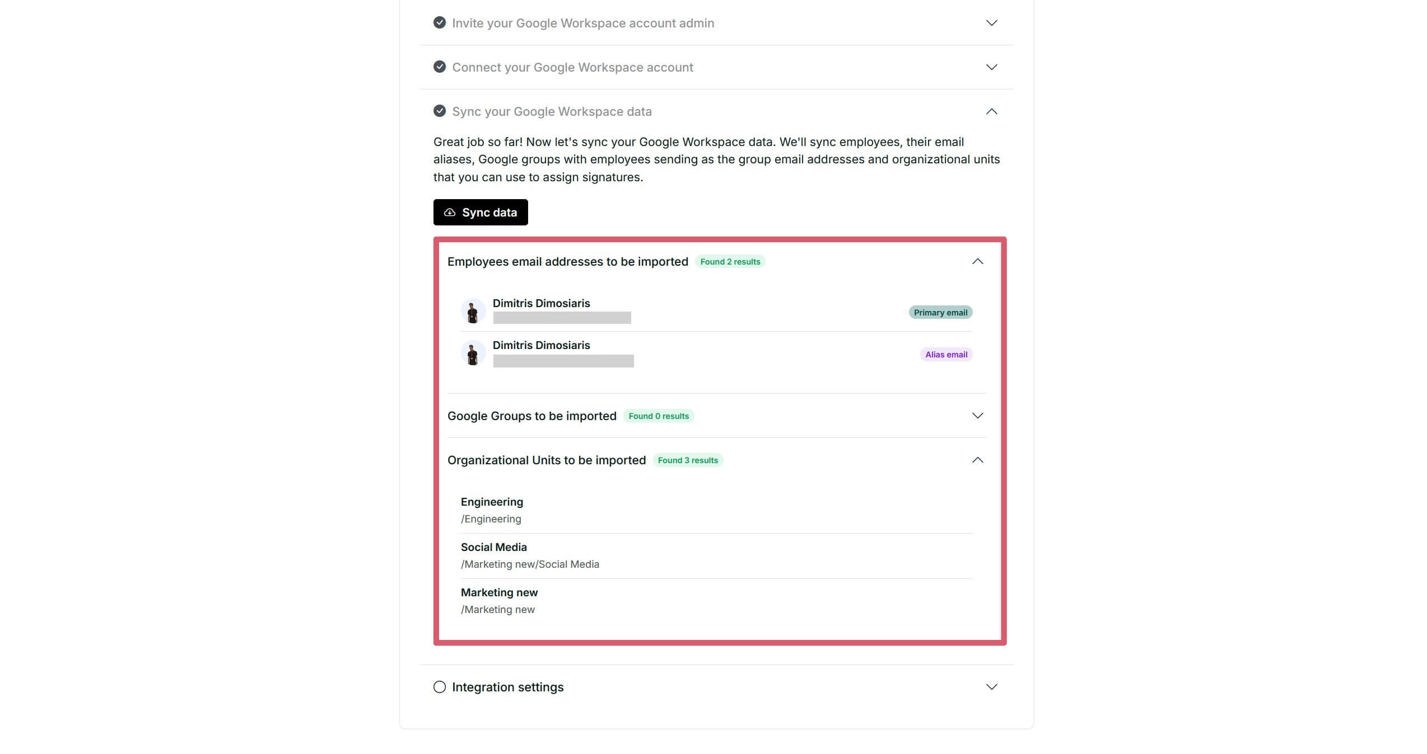Select the radio circle beside Integration settings
Image resolution: width=1427 pixels, height=754 pixels.
click(439, 686)
